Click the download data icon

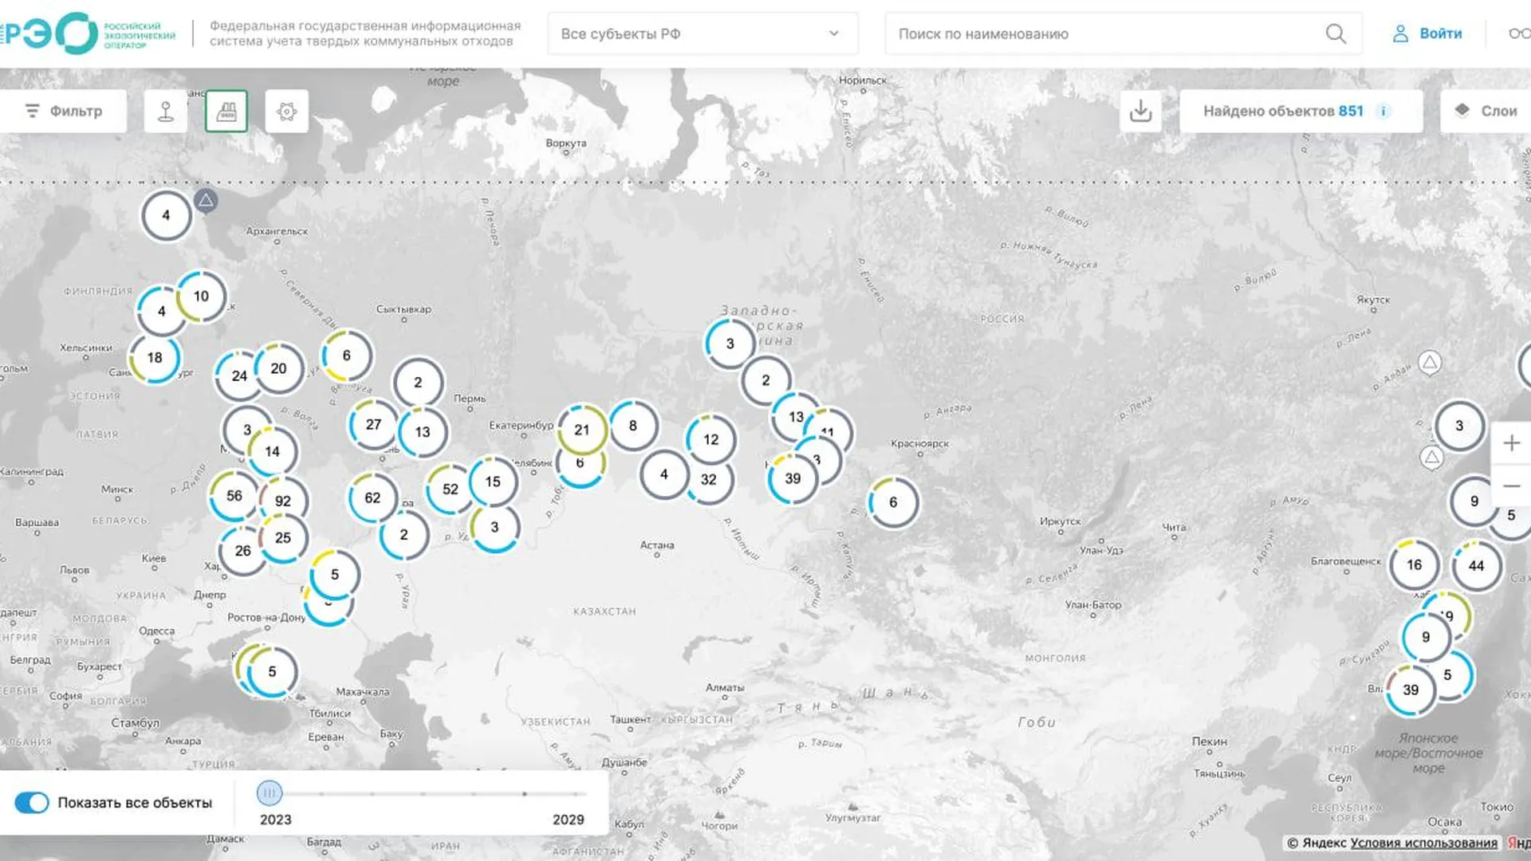tap(1140, 111)
